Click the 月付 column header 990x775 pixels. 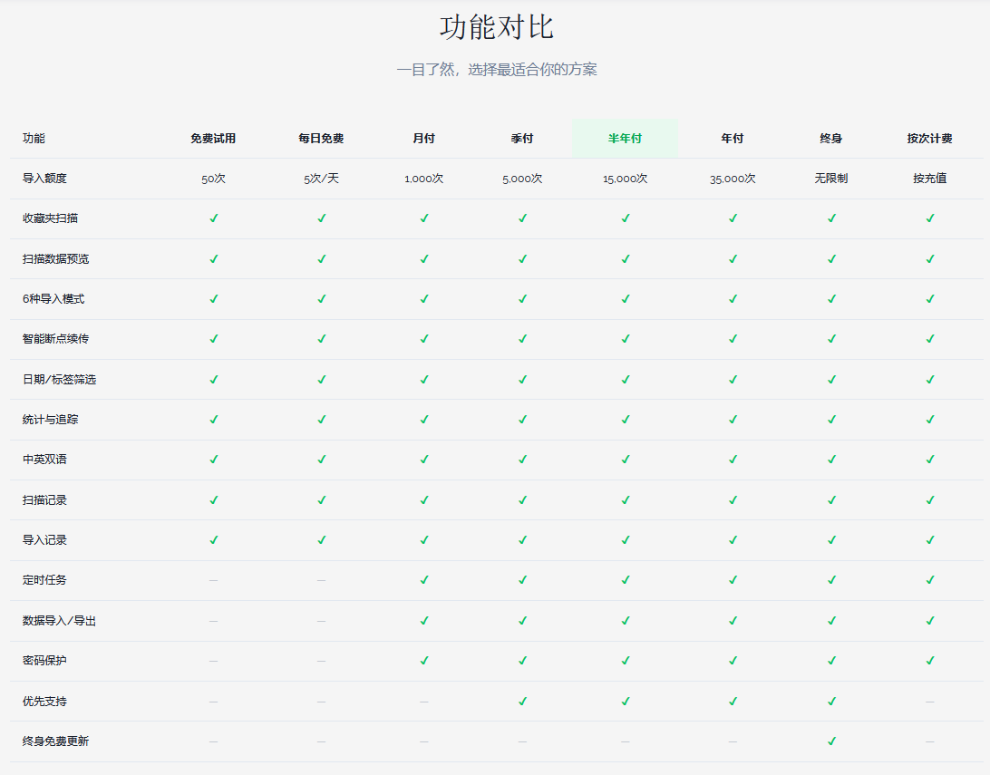tap(423, 138)
